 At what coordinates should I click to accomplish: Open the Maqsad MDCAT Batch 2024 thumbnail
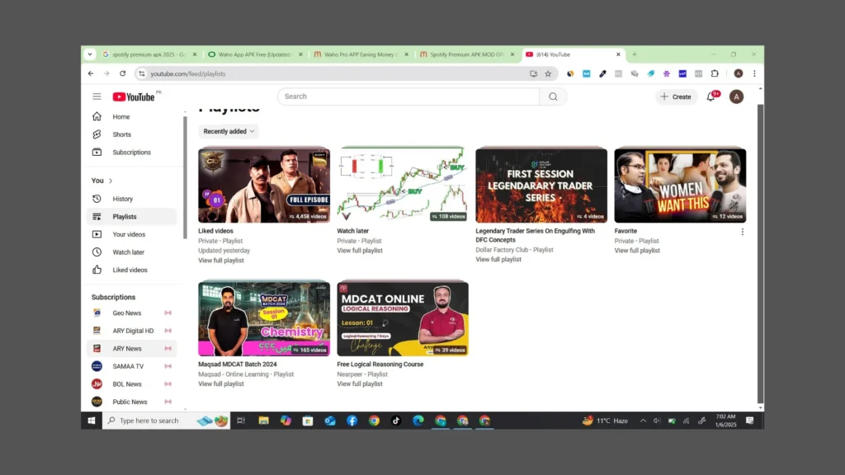point(264,318)
